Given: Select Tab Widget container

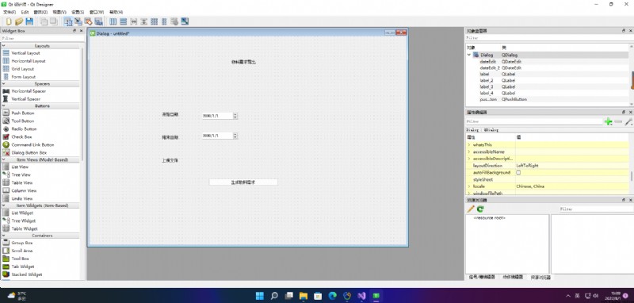Looking at the screenshot, I should [x=23, y=267].
